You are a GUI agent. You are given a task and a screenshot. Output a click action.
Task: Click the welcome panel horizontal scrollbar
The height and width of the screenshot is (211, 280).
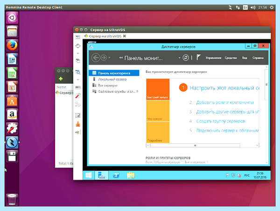tap(195, 146)
